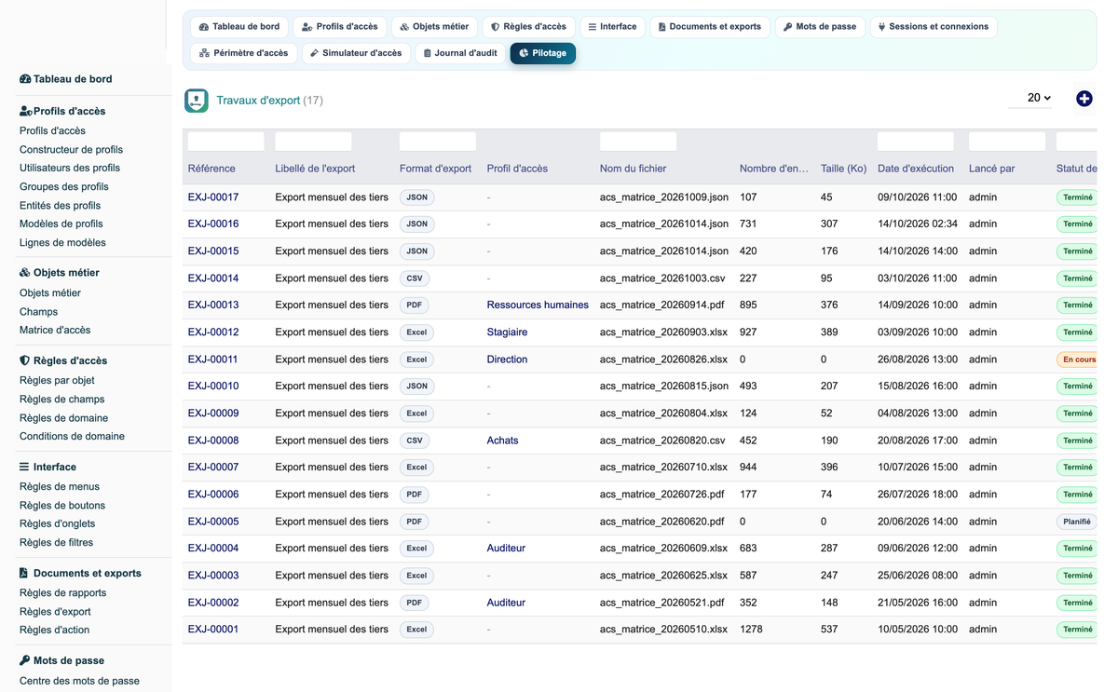Click the En cours status badge
Viewport: 1118px width, 692px height.
tap(1078, 360)
